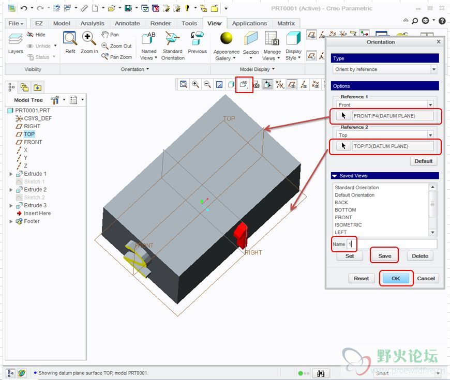Toggle the datum point display in the graphics toolbar
Viewport: 450px width, 380px height.
click(x=316, y=84)
